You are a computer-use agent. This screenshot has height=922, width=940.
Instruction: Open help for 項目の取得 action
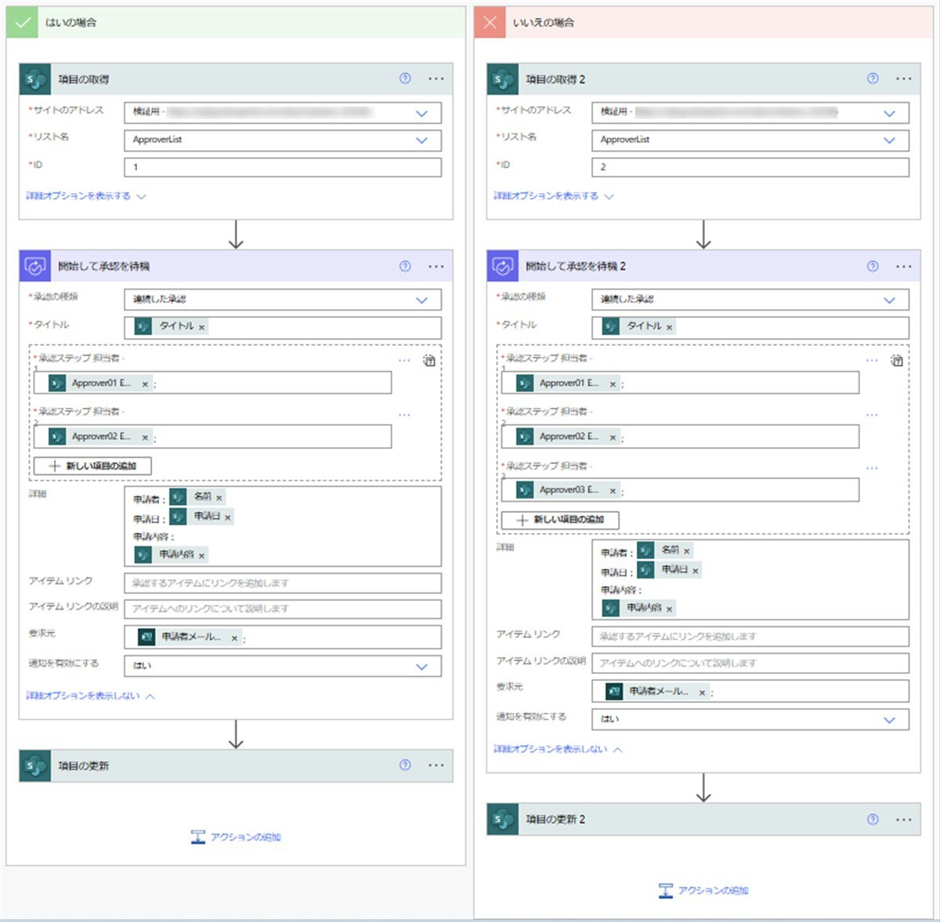[405, 78]
